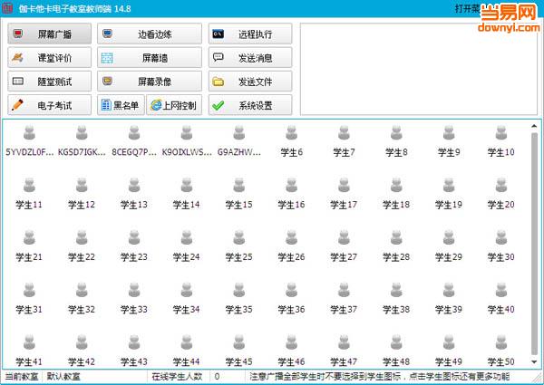This screenshot has height=385, width=544.
Task: Select student icon 学生20
Action: coord(501,186)
